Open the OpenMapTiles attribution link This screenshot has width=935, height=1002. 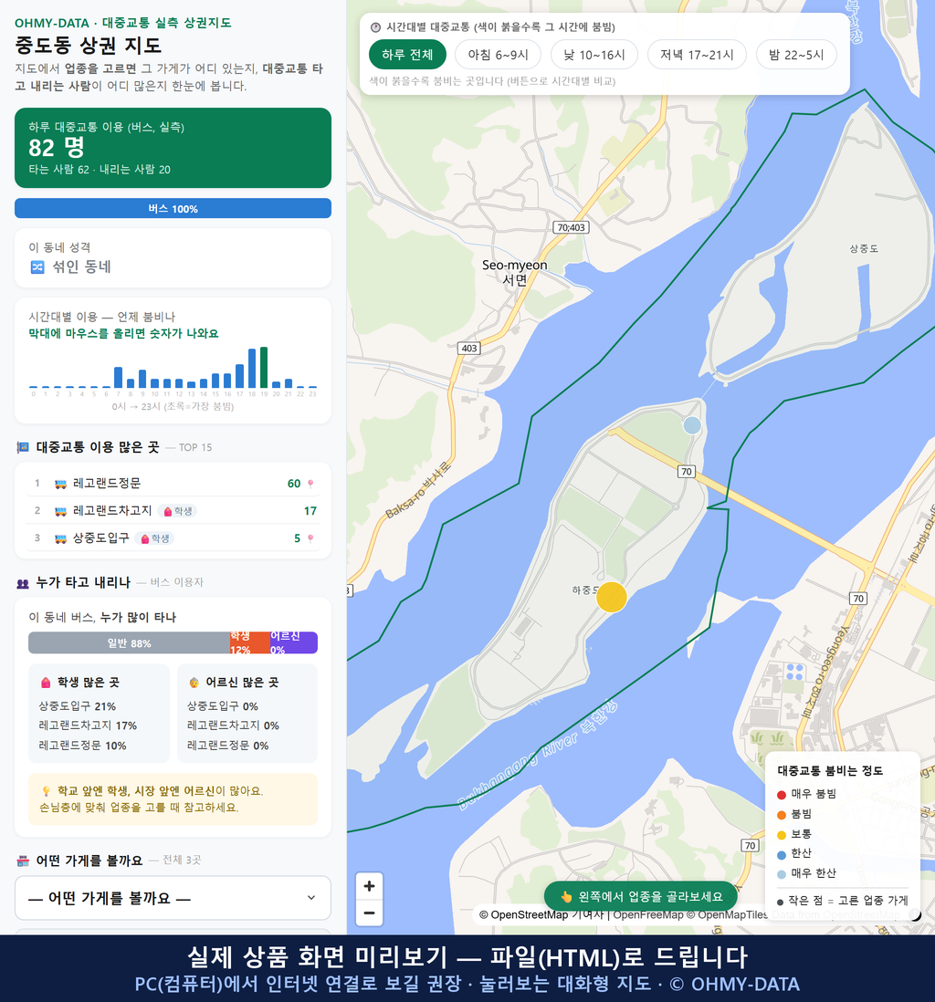pos(732,915)
